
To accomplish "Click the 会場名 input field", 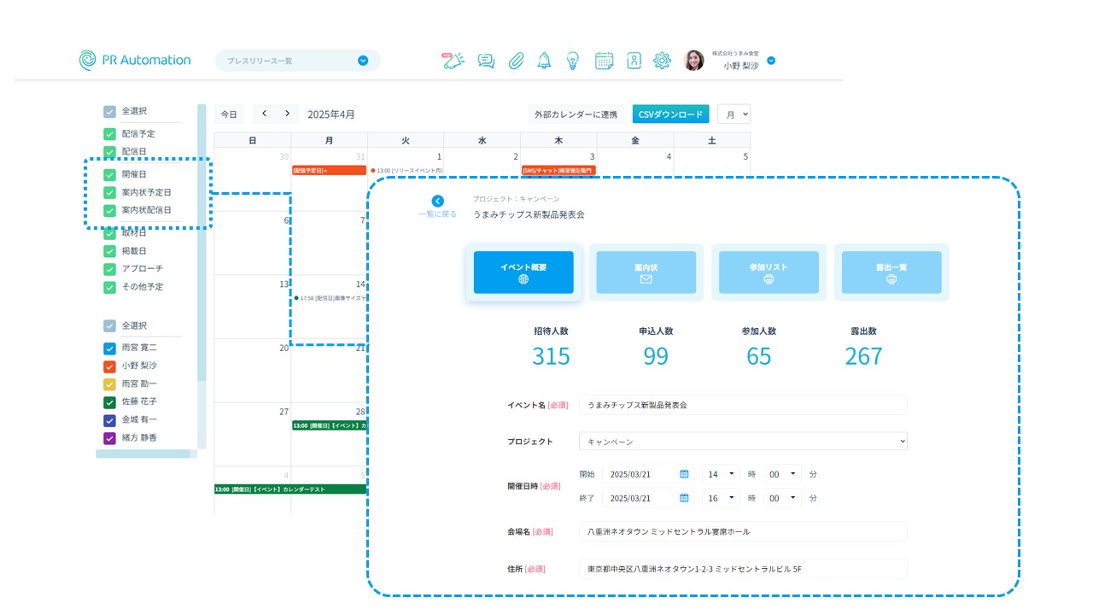I will tap(742, 531).
